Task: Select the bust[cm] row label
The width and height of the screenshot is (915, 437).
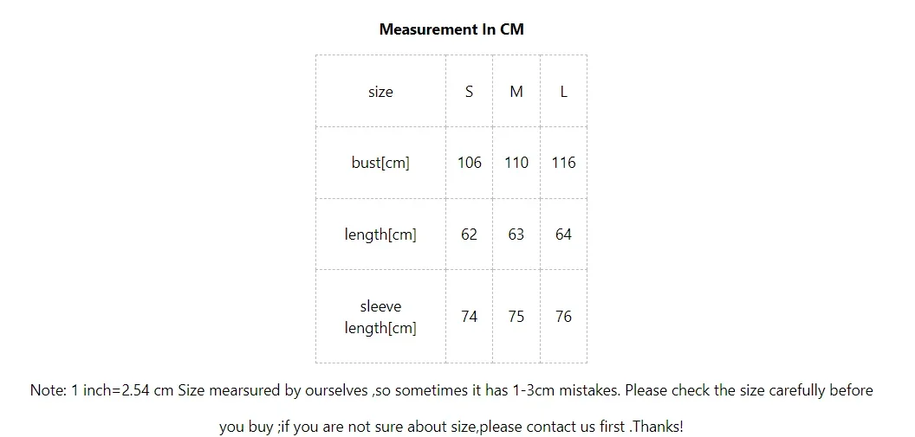Action: pos(380,163)
